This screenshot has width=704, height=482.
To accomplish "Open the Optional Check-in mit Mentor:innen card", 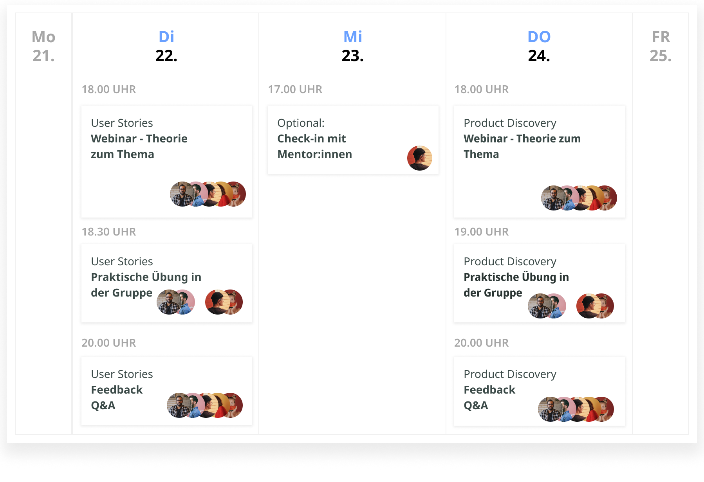I will (353, 139).
